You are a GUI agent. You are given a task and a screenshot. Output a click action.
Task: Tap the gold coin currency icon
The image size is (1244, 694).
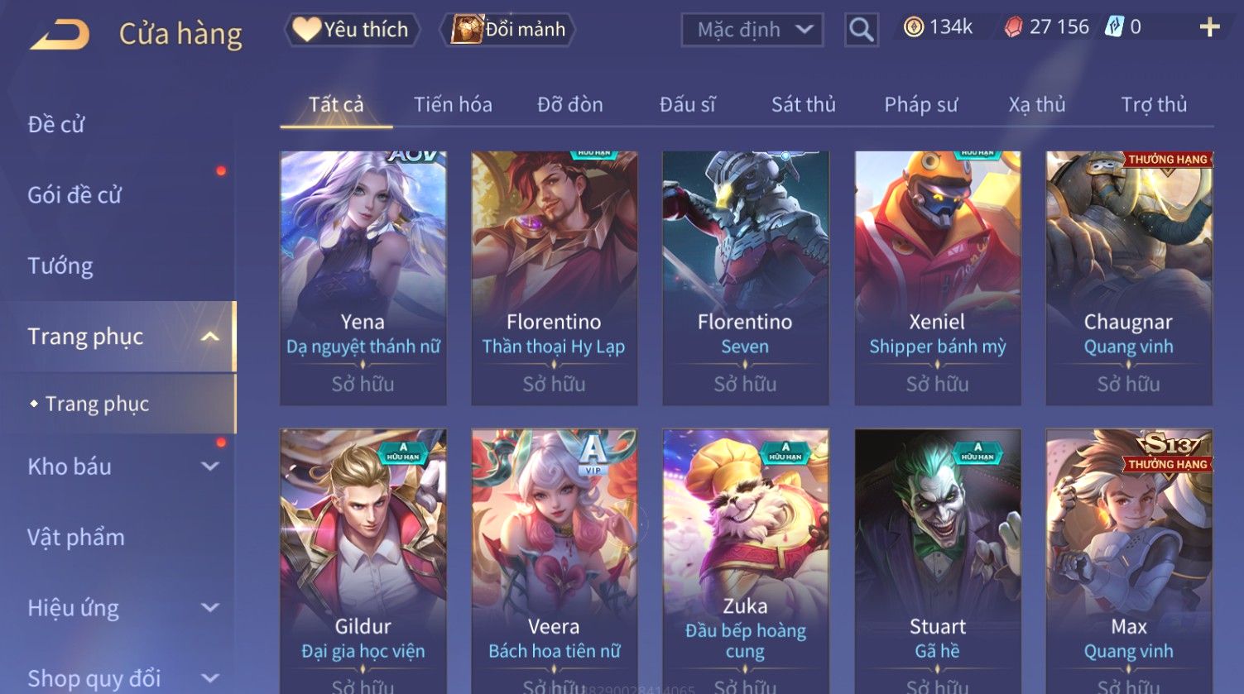click(x=913, y=28)
